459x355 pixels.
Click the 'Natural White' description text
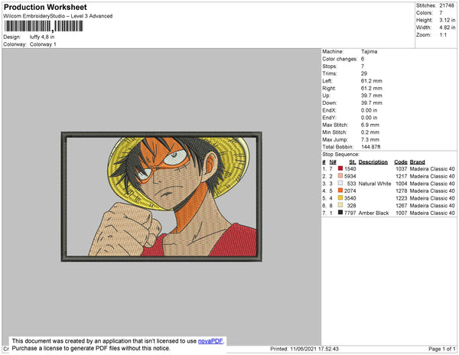pos(375,184)
